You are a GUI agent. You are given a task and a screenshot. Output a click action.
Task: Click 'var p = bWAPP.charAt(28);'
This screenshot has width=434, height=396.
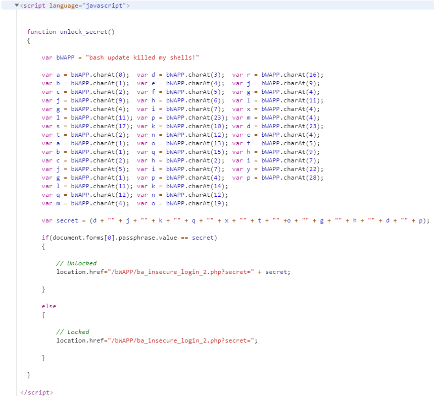(x=277, y=178)
